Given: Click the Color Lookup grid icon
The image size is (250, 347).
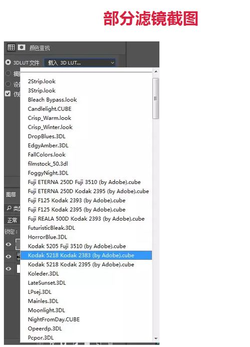Looking at the screenshot, I should tap(11, 47).
